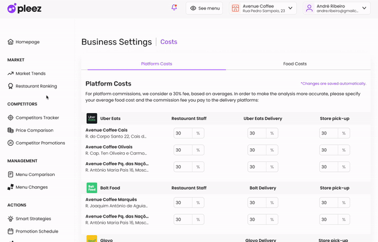This screenshot has width=378, height=242.
Task: Edit Avenue Coffee Olivais Restaurant Staff fee
Action: 183,150
